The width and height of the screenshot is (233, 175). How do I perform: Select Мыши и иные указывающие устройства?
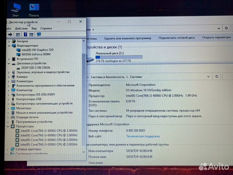point(44,113)
